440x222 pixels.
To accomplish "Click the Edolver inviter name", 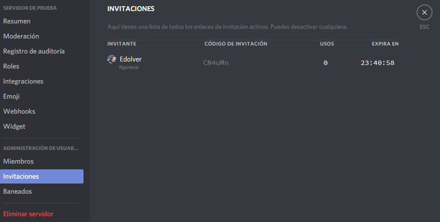I will pyautogui.click(x=131, y=59).
